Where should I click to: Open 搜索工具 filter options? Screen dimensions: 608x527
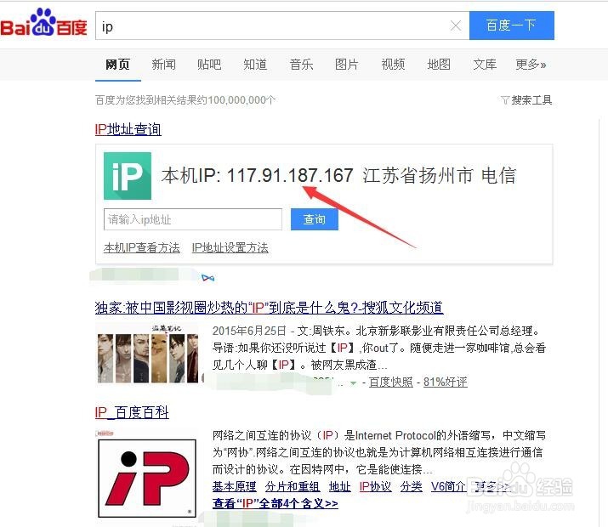[526, 100]
